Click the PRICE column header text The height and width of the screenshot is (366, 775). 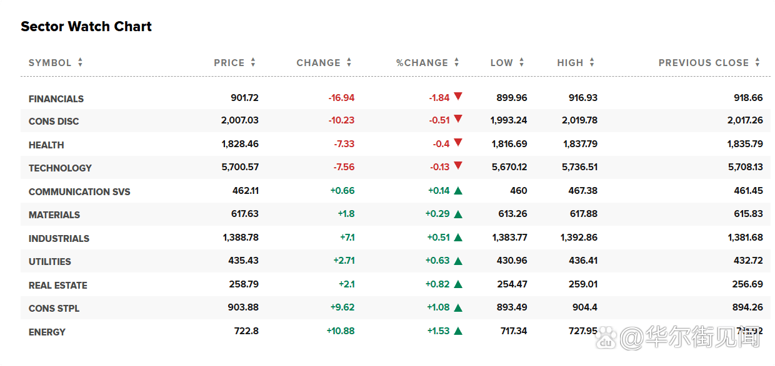(x=229, y=63)
